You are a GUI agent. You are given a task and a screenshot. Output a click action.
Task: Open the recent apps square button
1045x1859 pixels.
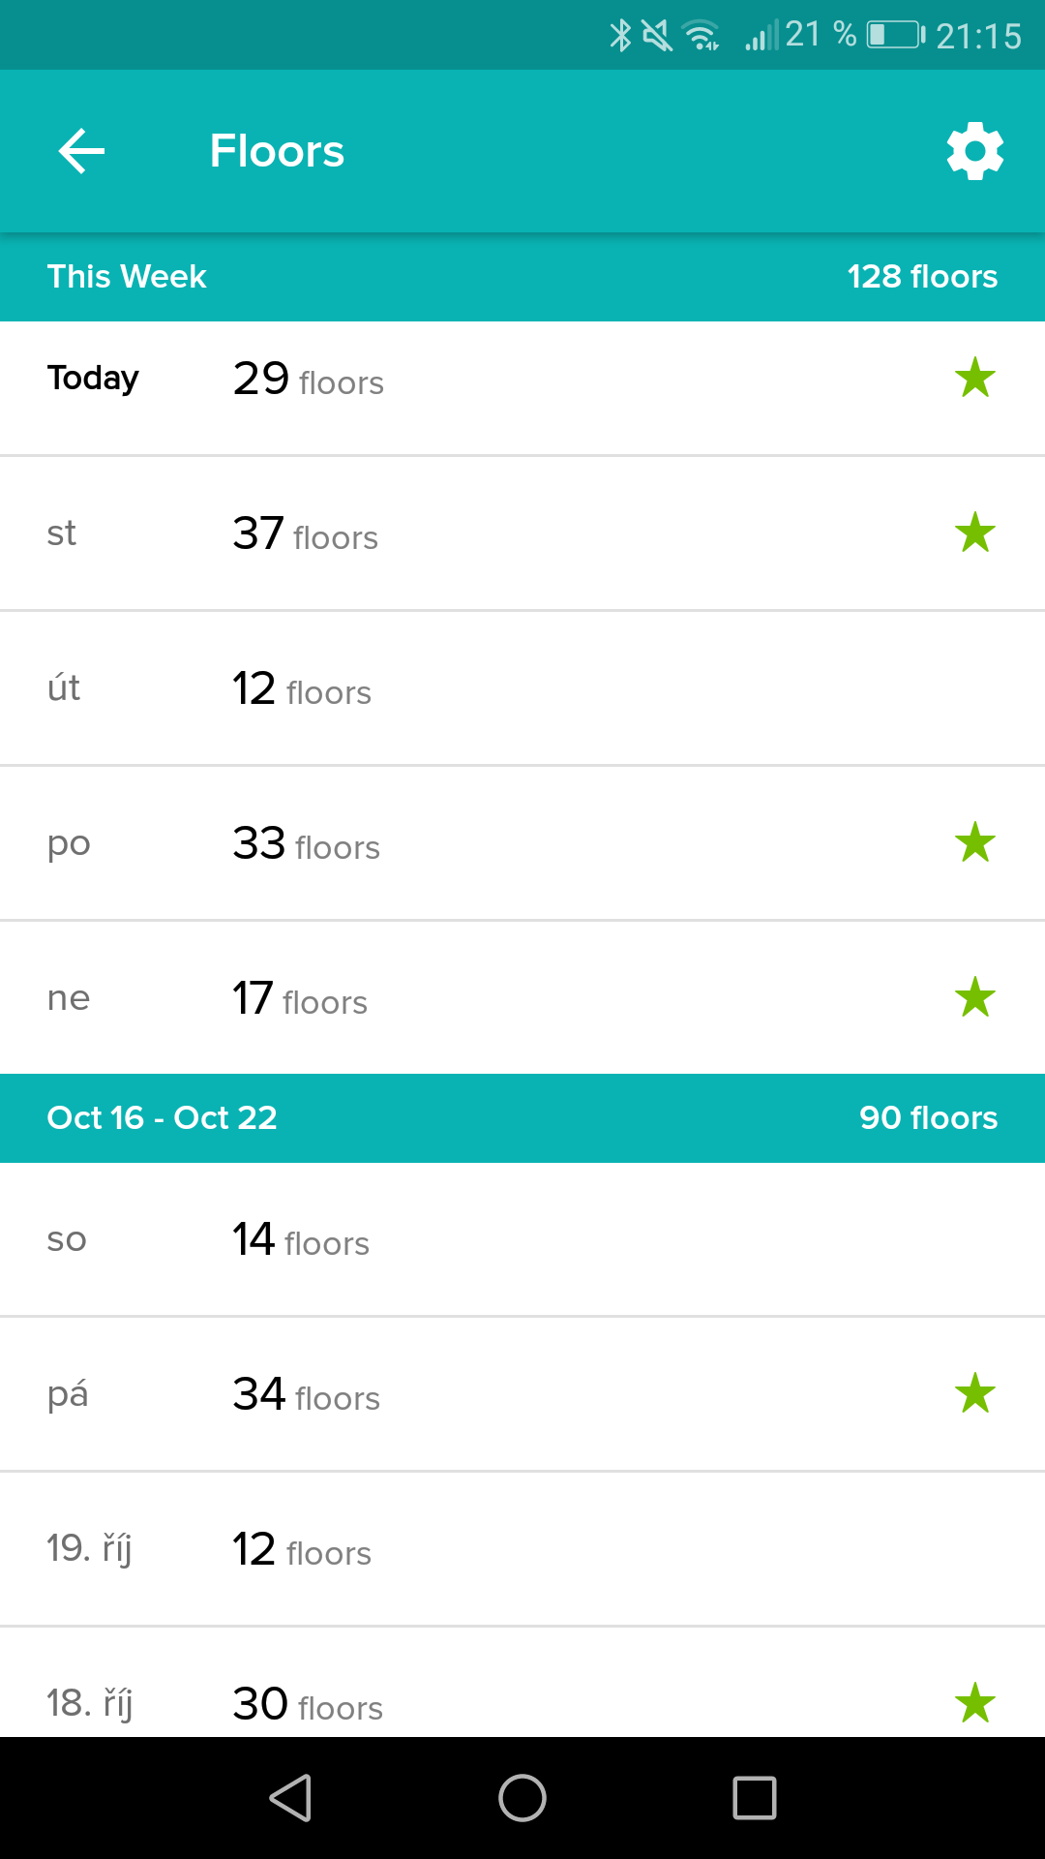(755, 1798)
